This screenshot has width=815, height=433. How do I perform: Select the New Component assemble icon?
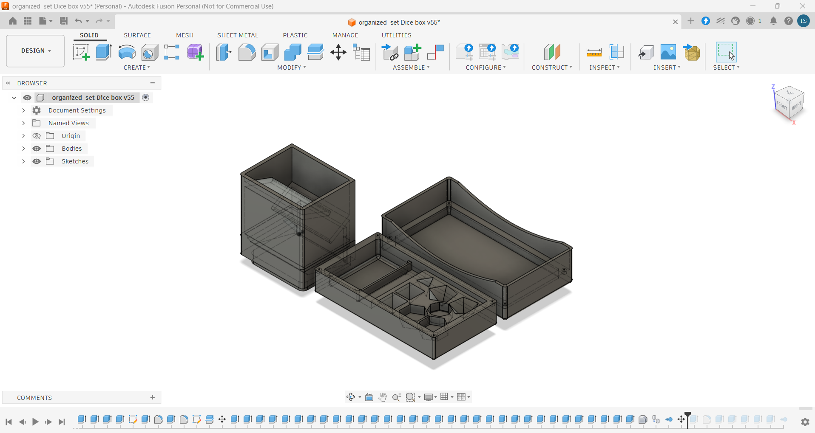click(x=412, y=52)
